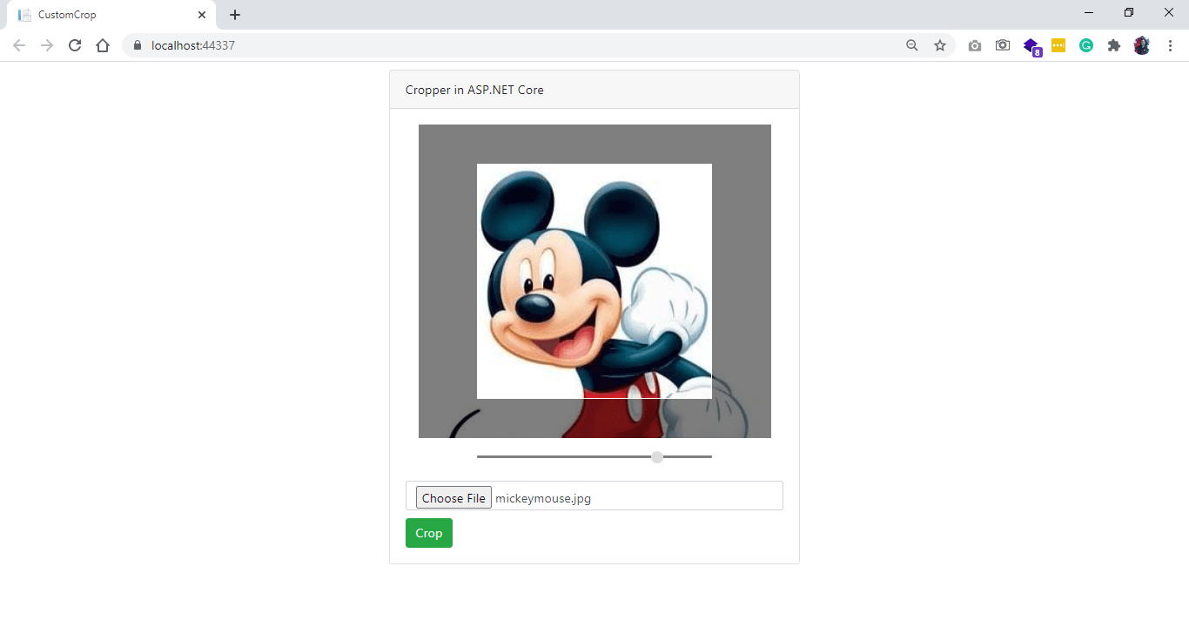Reload the current page
The width and height of the screenshot is (1189, 634).
(x=75, y=45)
